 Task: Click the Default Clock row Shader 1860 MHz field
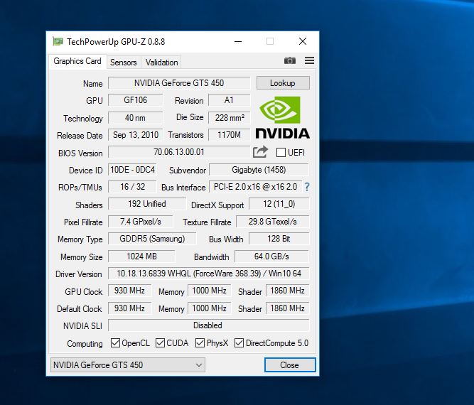(x=287, y=308)
